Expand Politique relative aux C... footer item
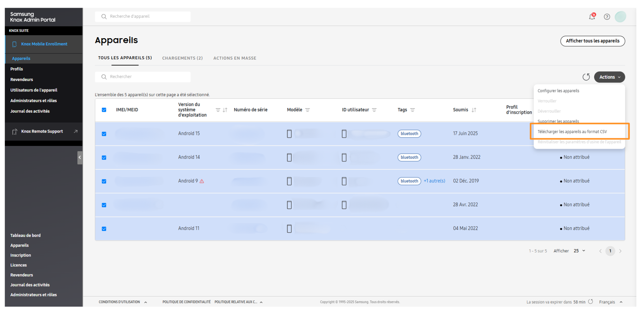Screen dimensions: 642x316 (x=238, y=302)
